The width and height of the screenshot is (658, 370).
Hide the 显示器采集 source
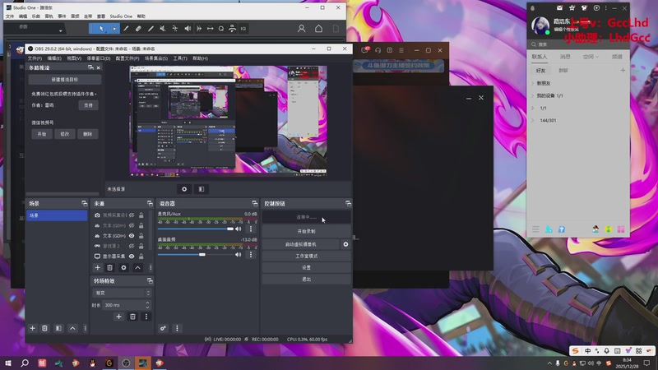132,256
